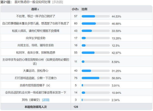Click the 和同学、舍友分享 option
153x111 pixels.
click(36, 53)
